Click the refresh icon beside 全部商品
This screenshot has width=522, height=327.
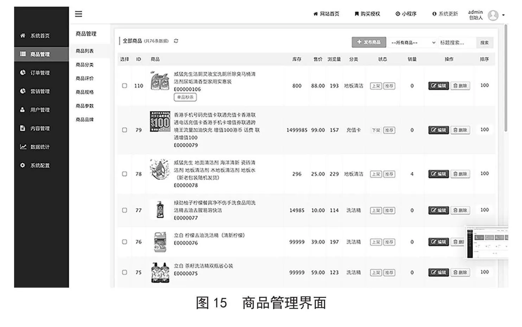pyautogui.click(x=176, y=41)
